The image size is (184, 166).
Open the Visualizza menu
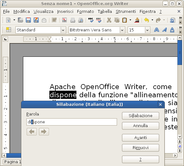pyautogui.click(x=43, y=12)
